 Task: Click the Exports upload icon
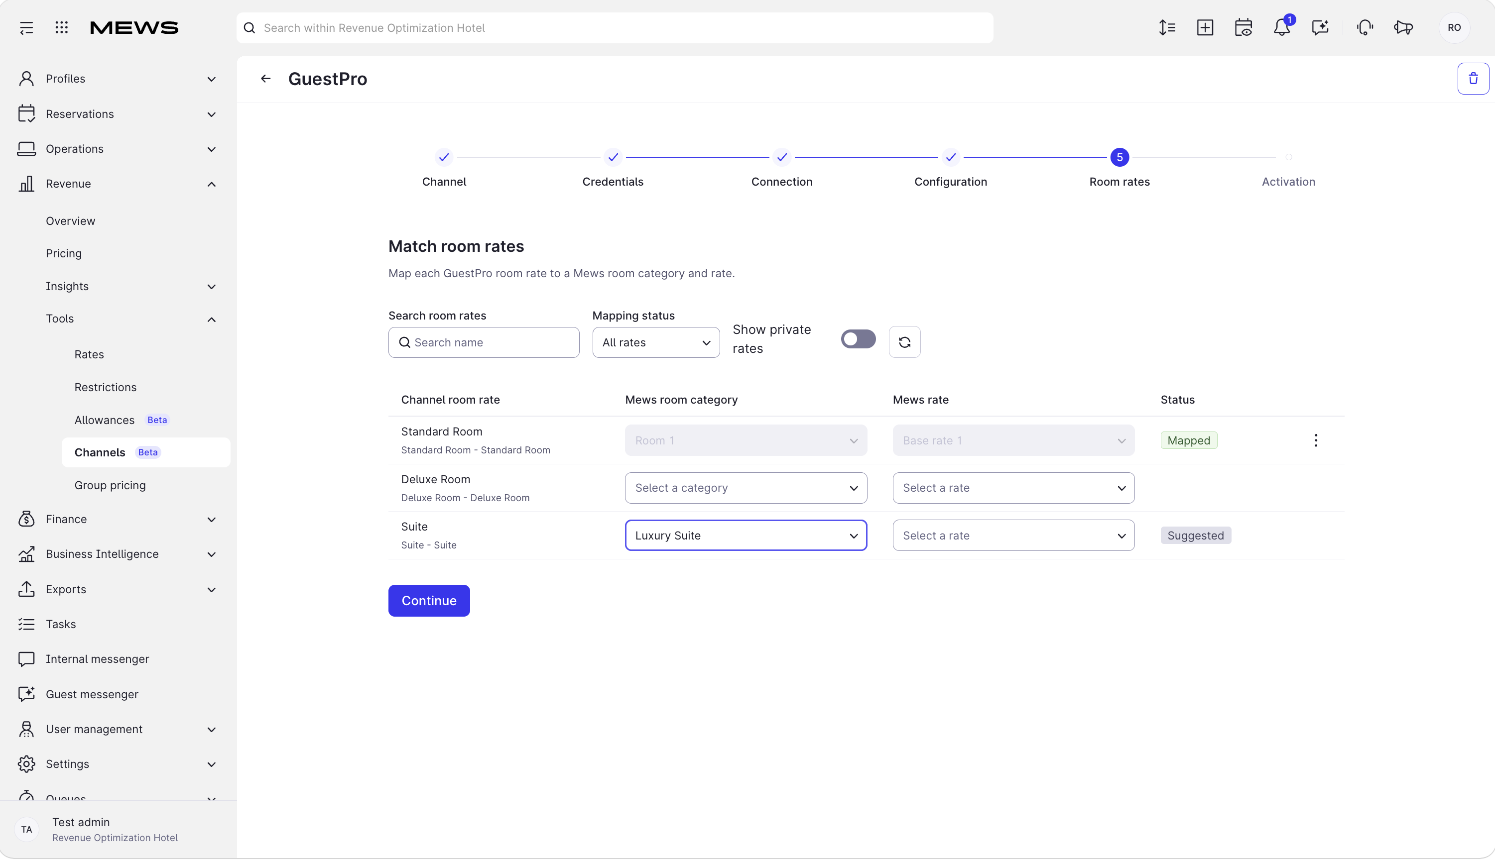(x=26, y=589)
